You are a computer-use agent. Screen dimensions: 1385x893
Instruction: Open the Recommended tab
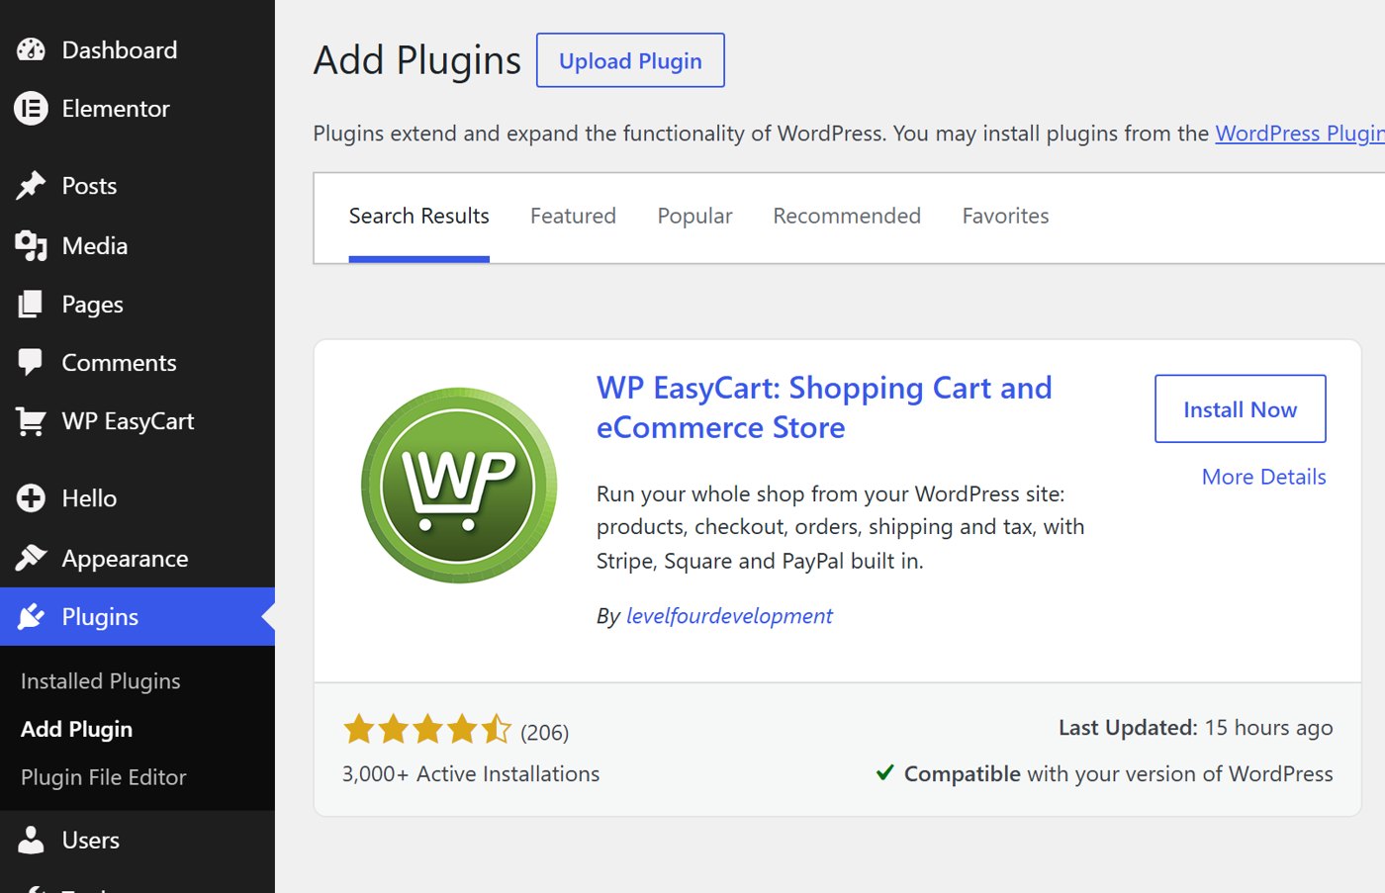click(x=847, y=216)
